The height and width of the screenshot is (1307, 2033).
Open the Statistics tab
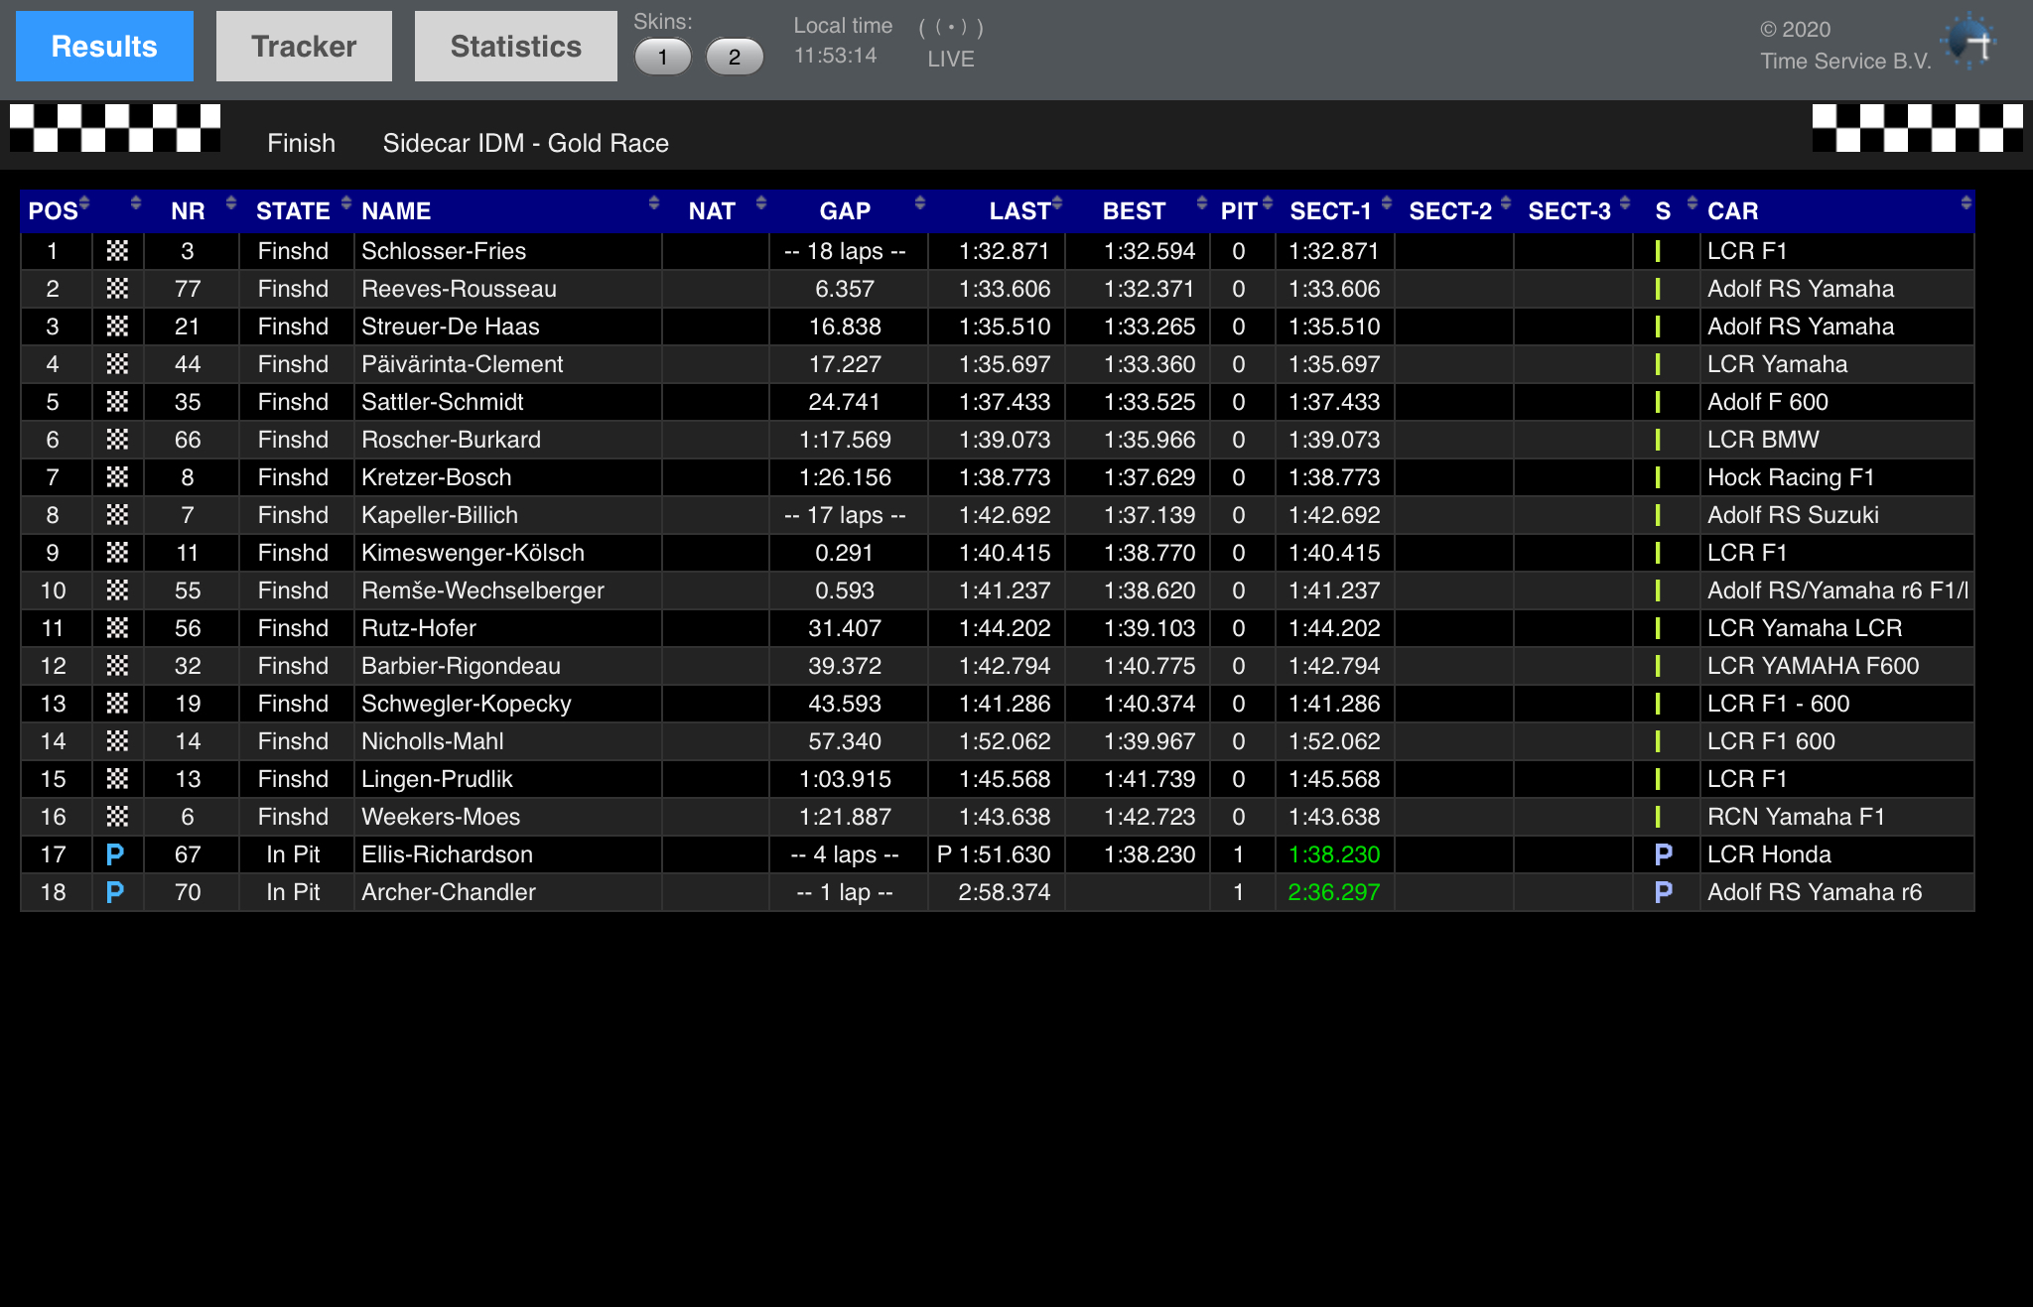click(x=515, y=47)
